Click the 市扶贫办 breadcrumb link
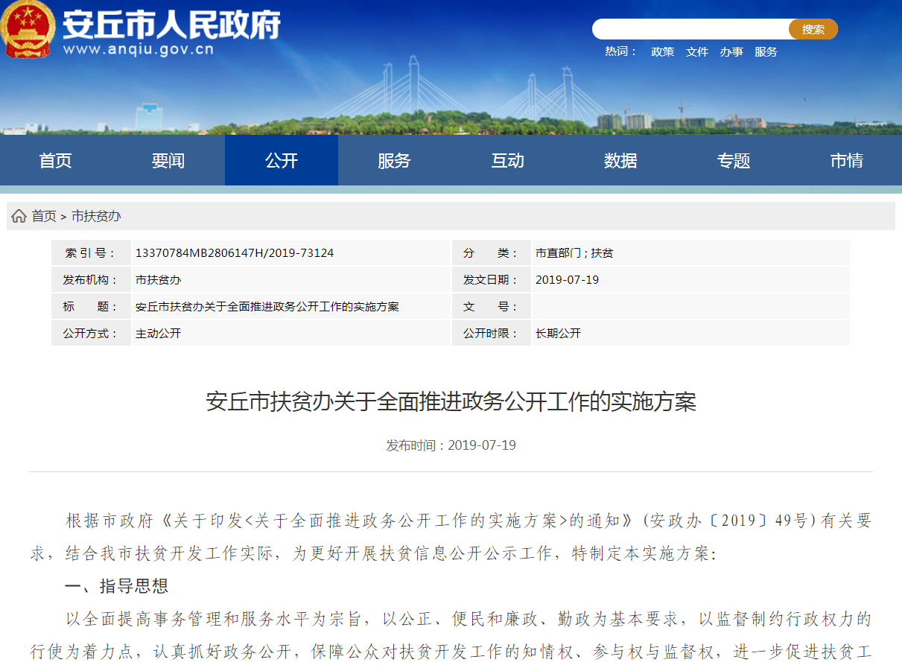The width and height of the screenshot is (902, 671). [96, 216]
